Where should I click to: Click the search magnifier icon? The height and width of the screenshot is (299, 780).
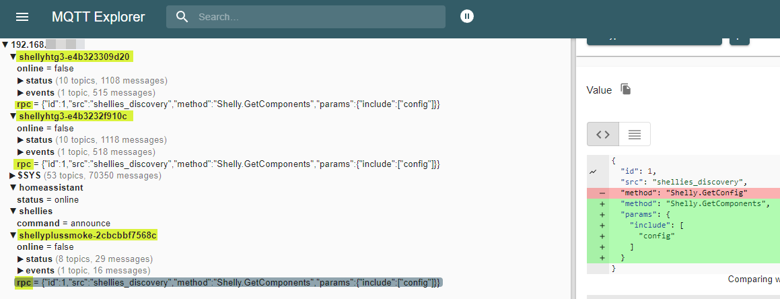pos(182,17)
